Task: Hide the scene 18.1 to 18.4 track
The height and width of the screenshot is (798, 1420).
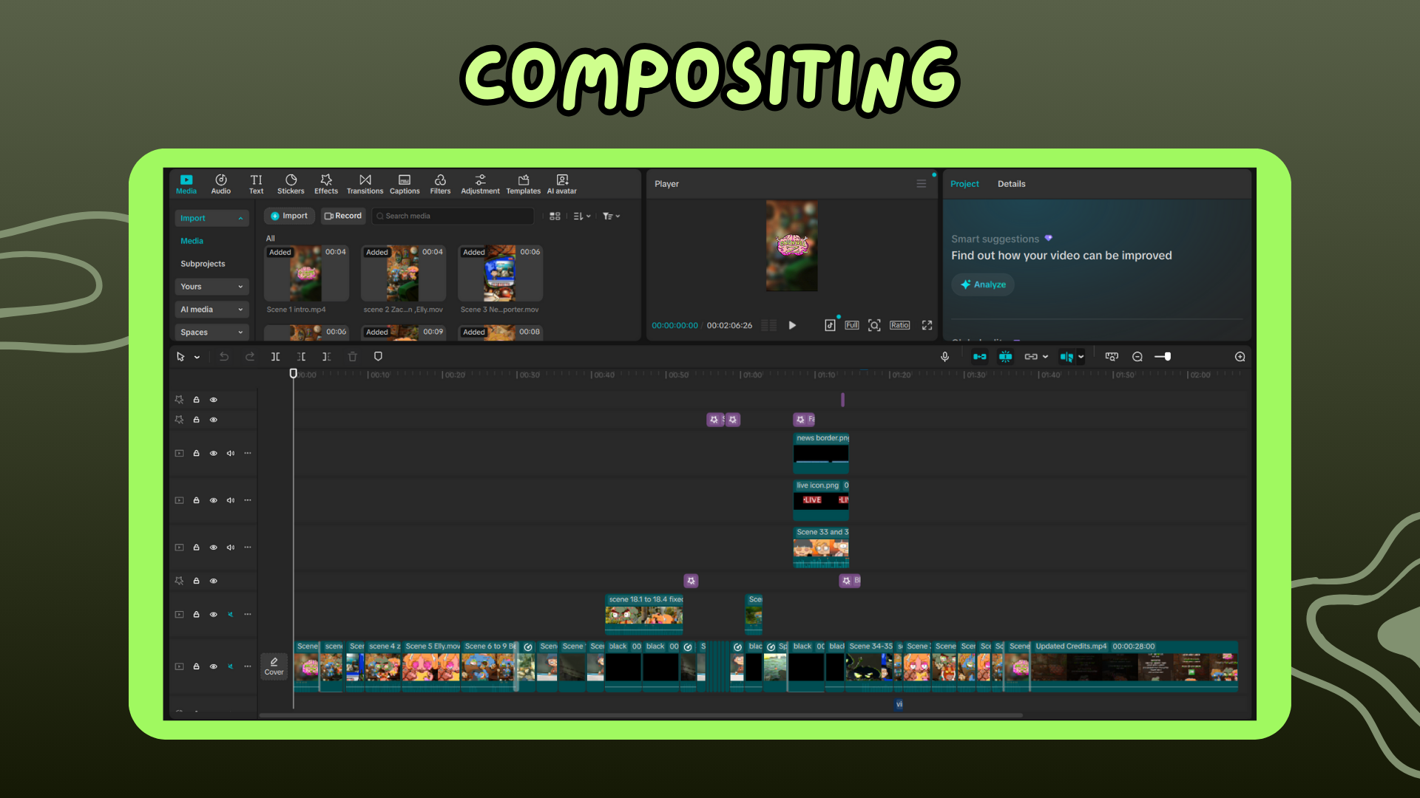Action: pyautogui.click(x=214, y=615)
